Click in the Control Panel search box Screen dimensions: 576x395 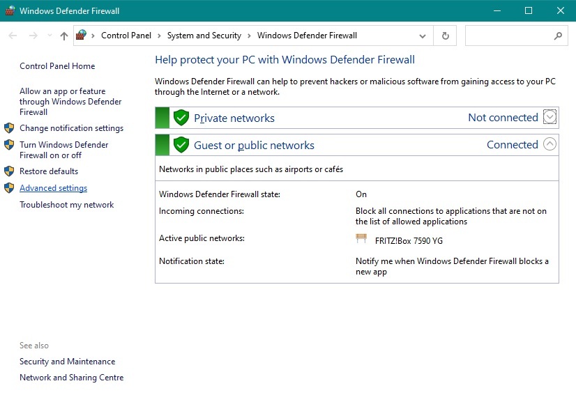pos(510,36)
